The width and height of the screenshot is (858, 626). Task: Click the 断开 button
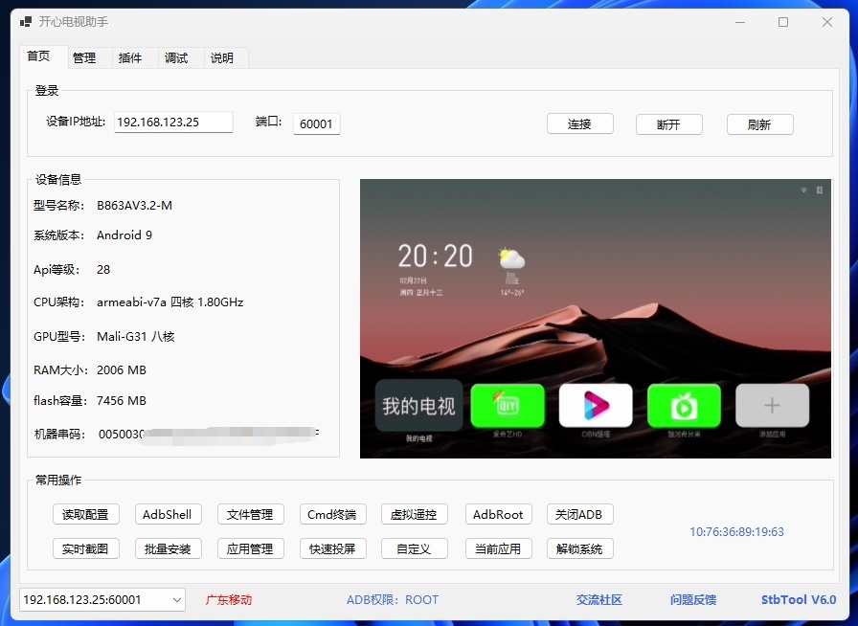tap(668, 124)
